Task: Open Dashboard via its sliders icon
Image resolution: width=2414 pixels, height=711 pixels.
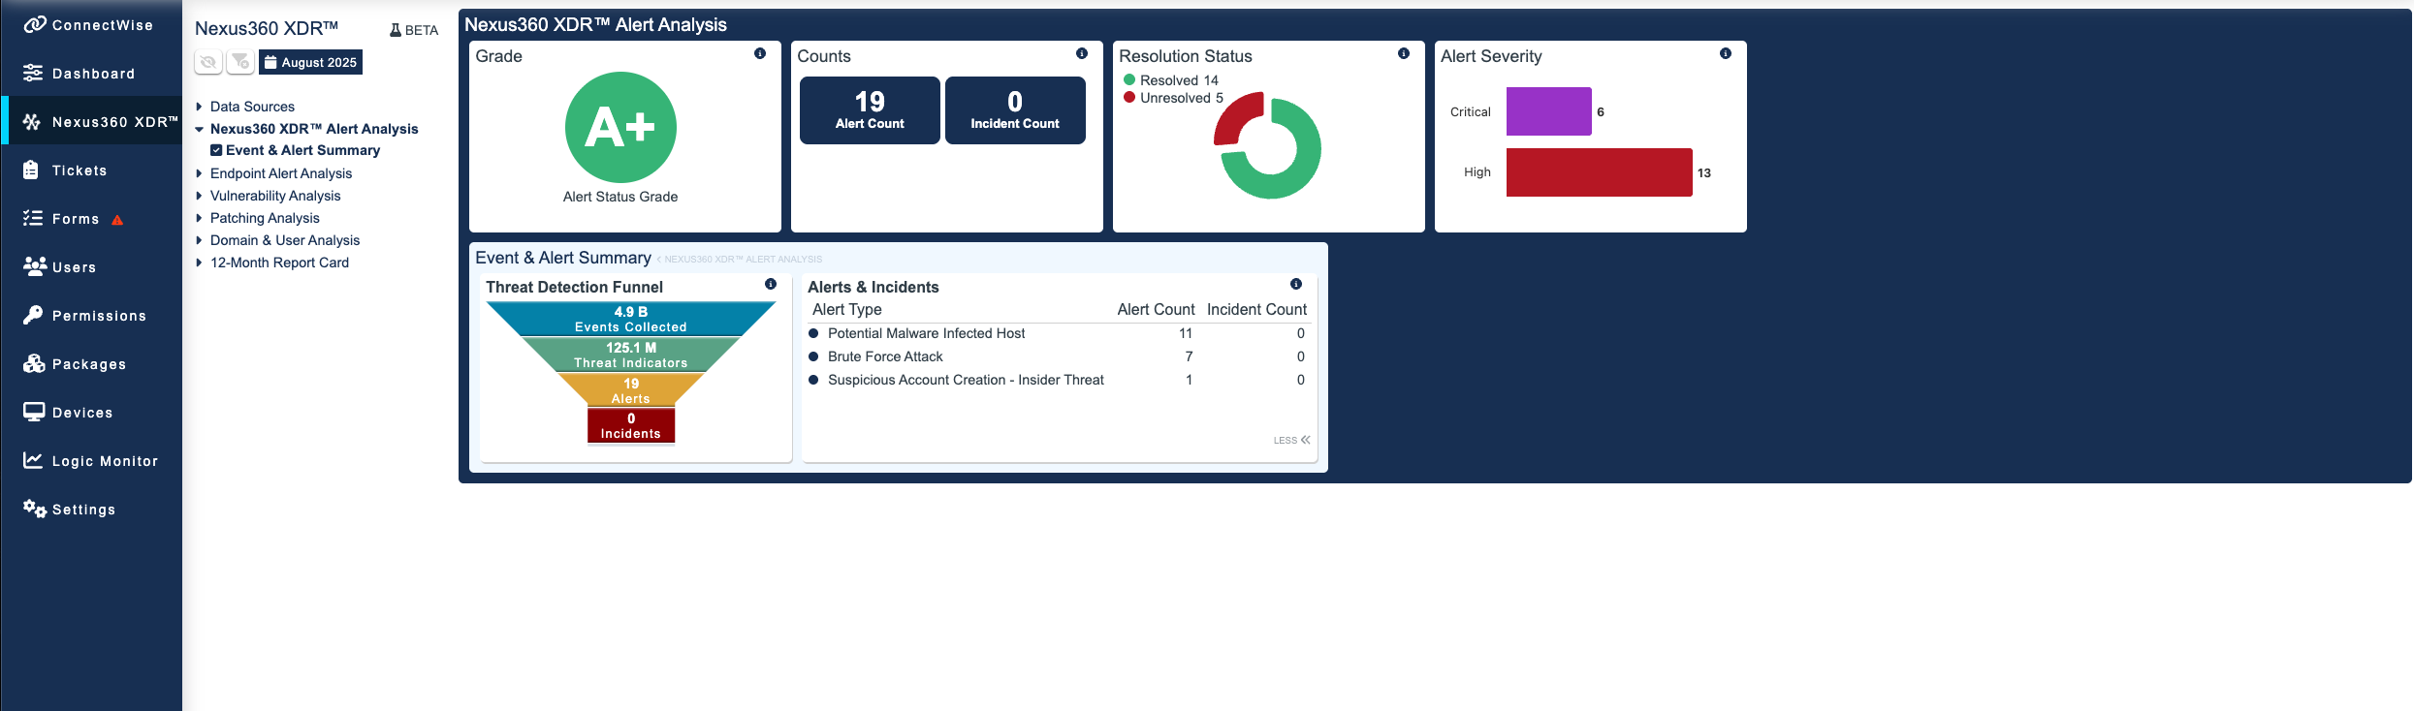Action: point(33,73)
